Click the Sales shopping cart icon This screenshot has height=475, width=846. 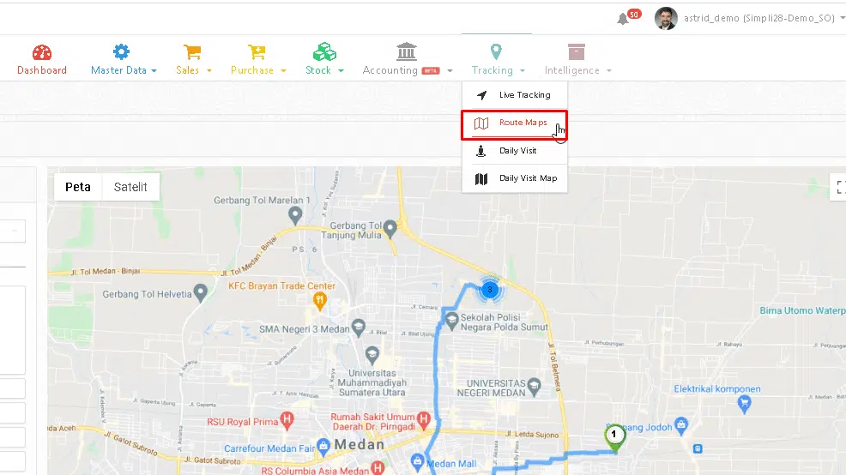pos(192,52)
